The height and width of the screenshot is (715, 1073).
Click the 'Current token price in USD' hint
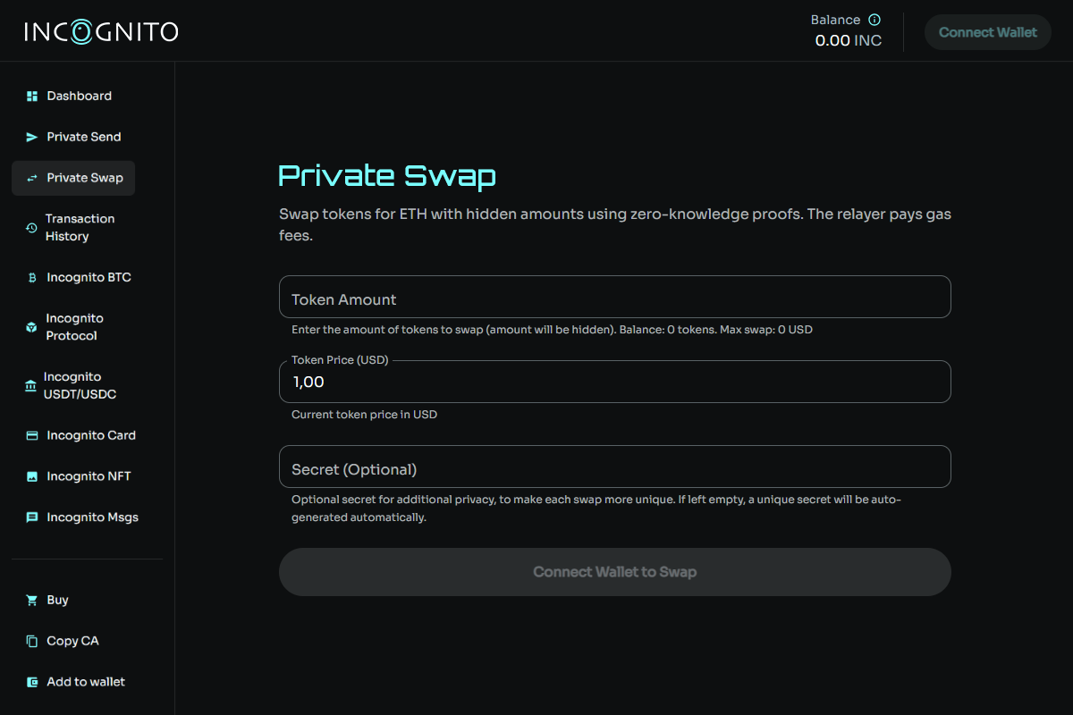(364, 415)
